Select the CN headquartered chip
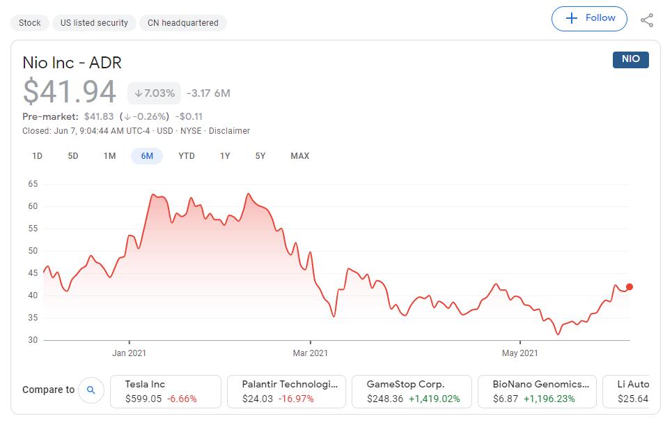This screenshot has height=423, width=672. 183,23
